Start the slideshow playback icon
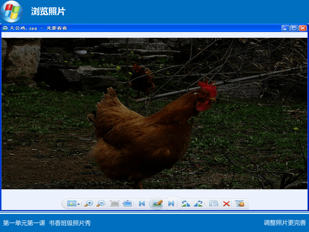 (x=240, y=204)
